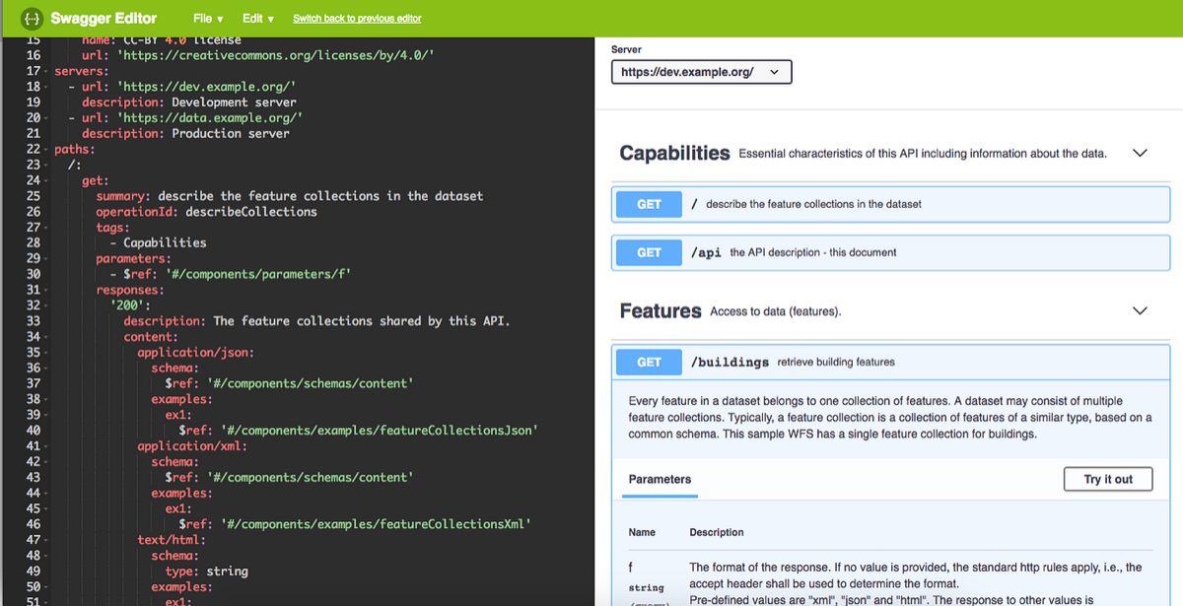The height and width of the screenshot is (606, 1183).
Task: Click the featureCollectionsJson $ref line
Action: 358,431
